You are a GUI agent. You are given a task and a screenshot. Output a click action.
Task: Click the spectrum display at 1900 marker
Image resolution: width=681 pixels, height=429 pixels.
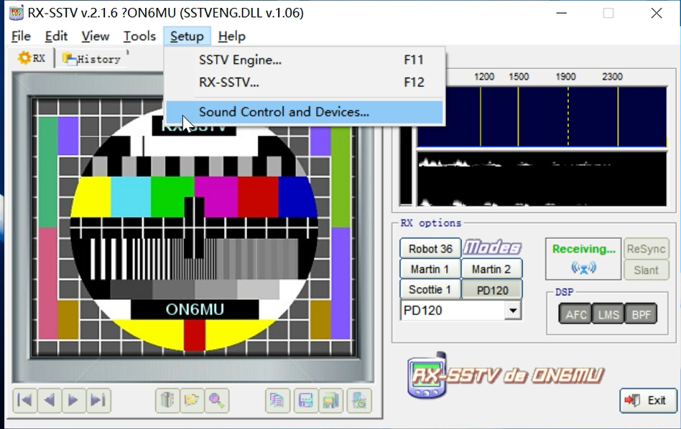pos(567,116)
